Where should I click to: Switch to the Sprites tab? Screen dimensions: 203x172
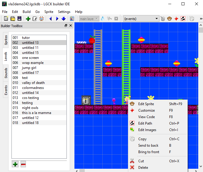tap(6, 40)
